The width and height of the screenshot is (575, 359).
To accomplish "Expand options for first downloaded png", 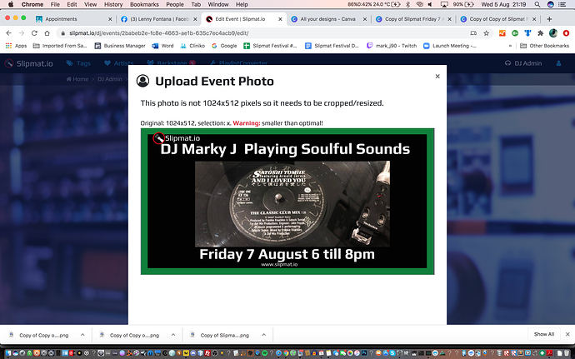I will (x=82, y=335).
